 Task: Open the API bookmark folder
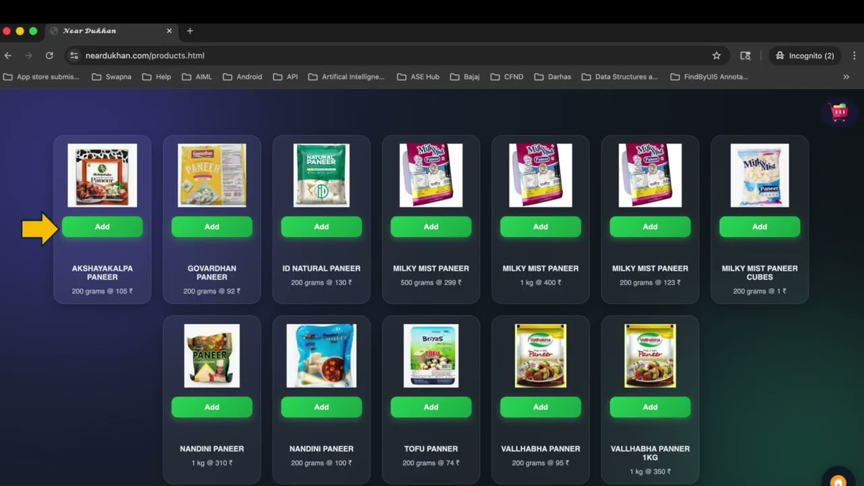coord(285,77)
